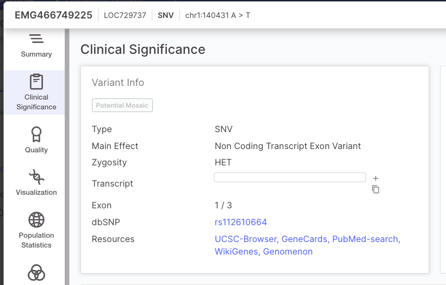This screenshot has width=446, height=285.
Task: Click the Potential Mosaic tag
Action: (122, 106)
